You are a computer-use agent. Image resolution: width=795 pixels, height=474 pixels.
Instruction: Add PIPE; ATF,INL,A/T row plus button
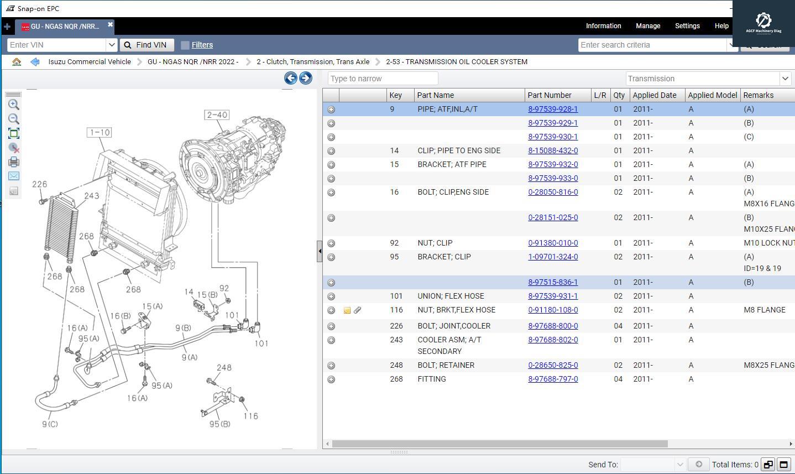tap(331, 110)
